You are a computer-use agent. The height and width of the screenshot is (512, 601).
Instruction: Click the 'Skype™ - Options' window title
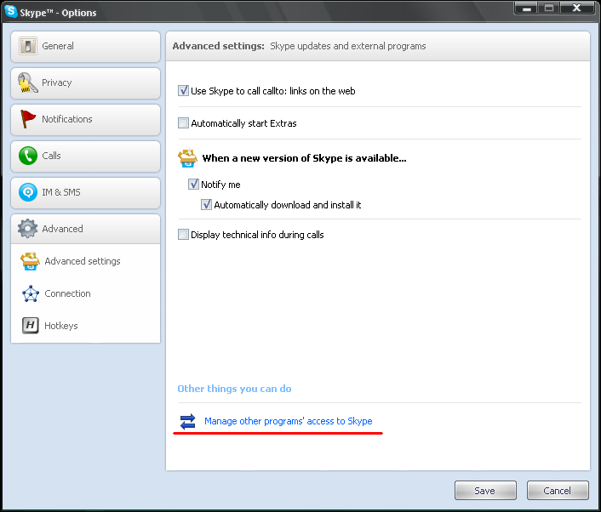[x=58, y=13]
